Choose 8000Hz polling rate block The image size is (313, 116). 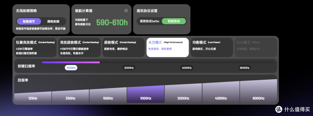pos(258,91)
